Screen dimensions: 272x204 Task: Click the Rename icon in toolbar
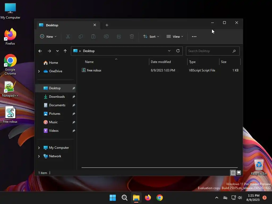pos(106,36)
